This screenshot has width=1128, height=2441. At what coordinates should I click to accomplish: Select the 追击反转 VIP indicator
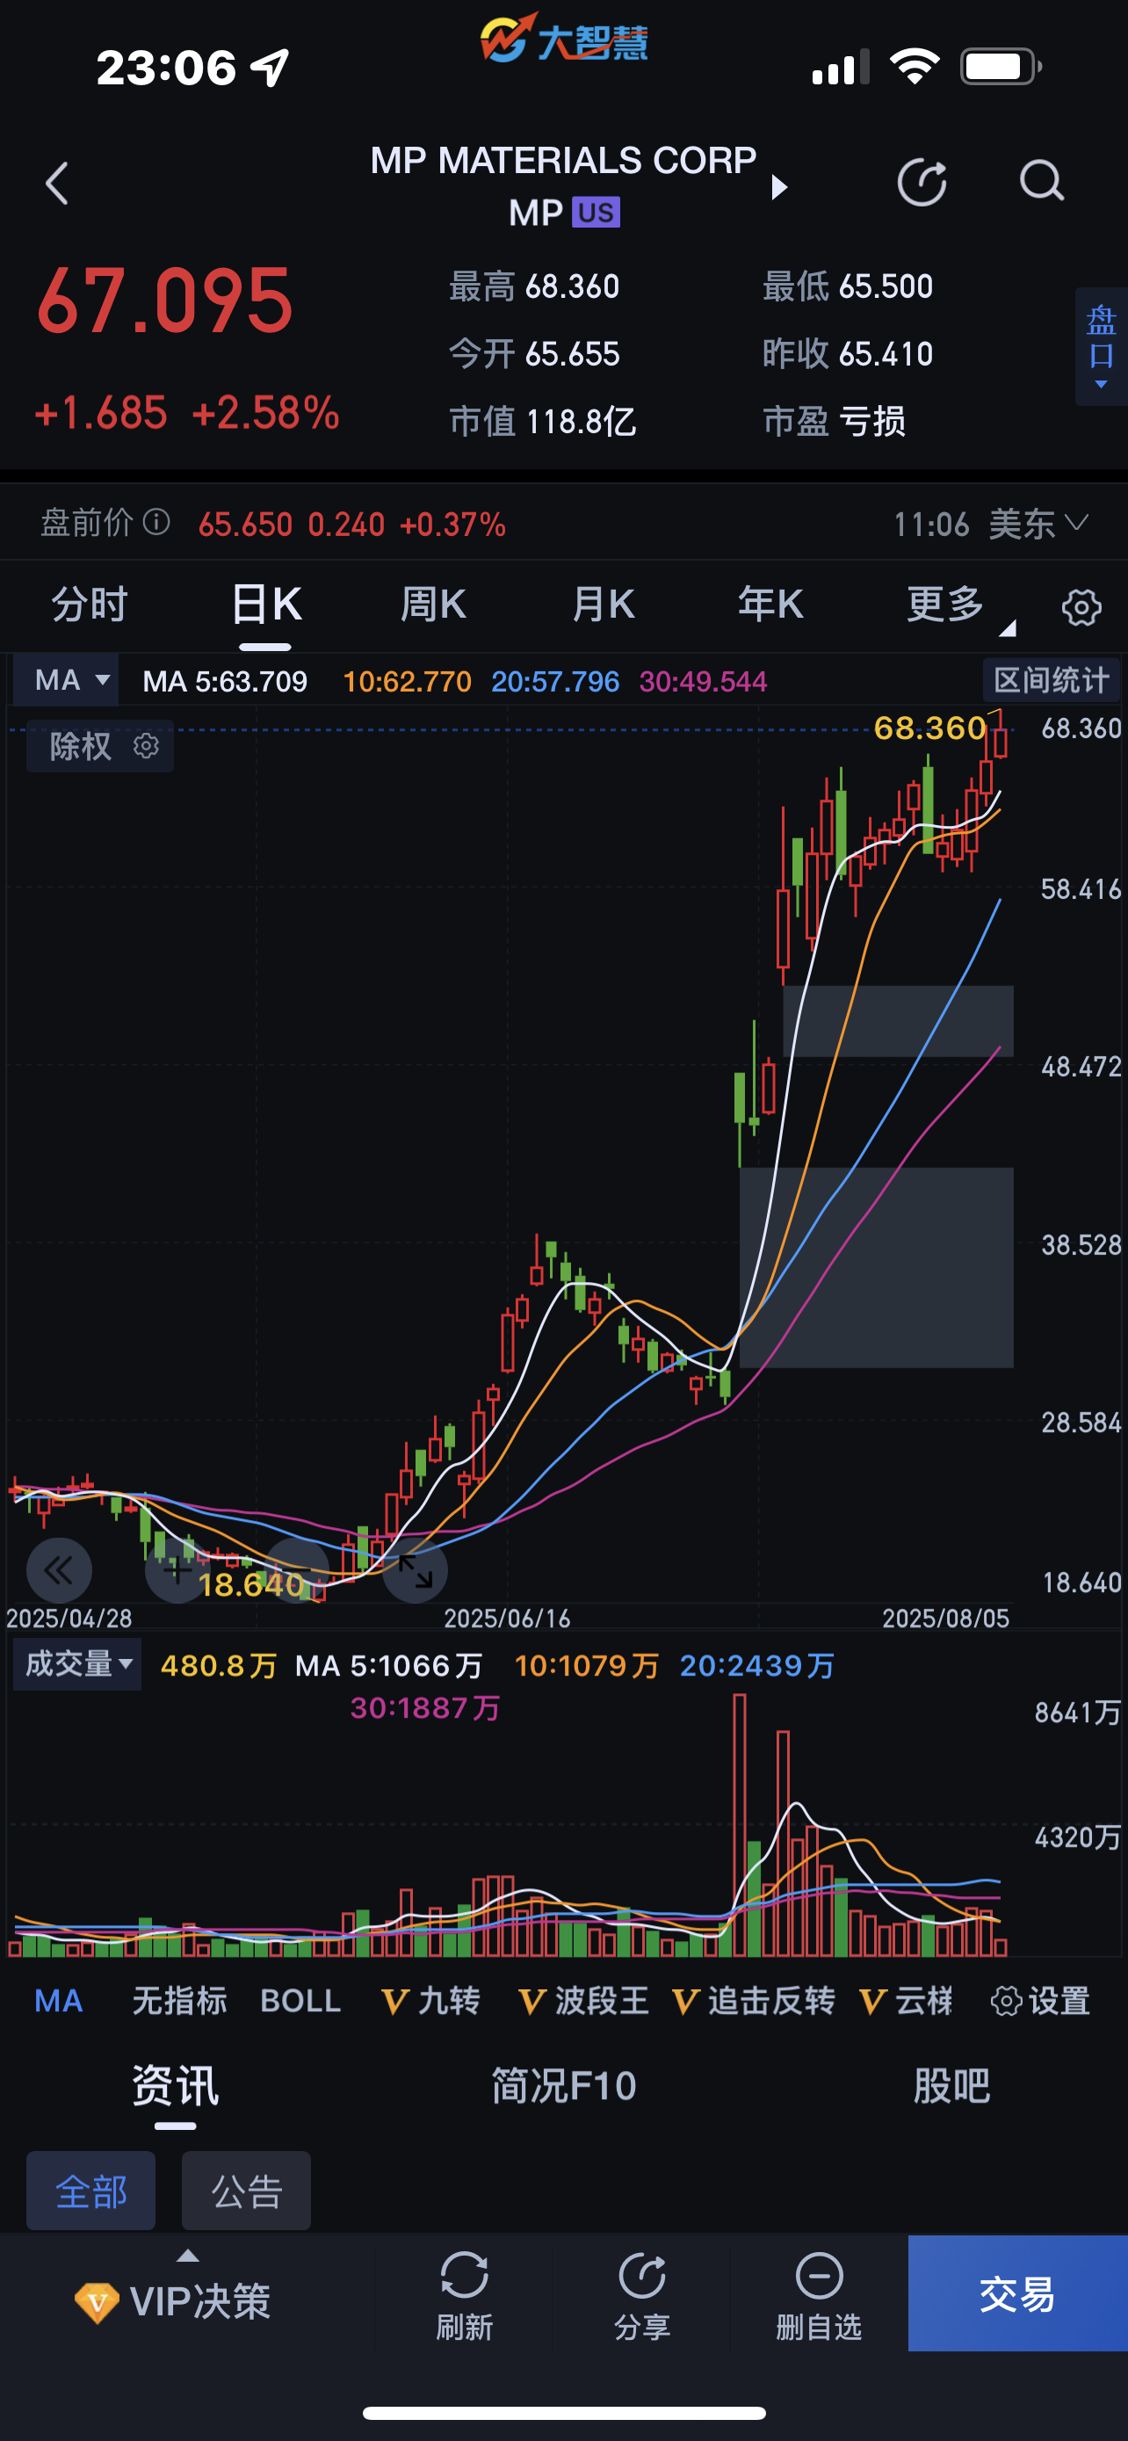pyautogui.click(x=754, y=2002)
